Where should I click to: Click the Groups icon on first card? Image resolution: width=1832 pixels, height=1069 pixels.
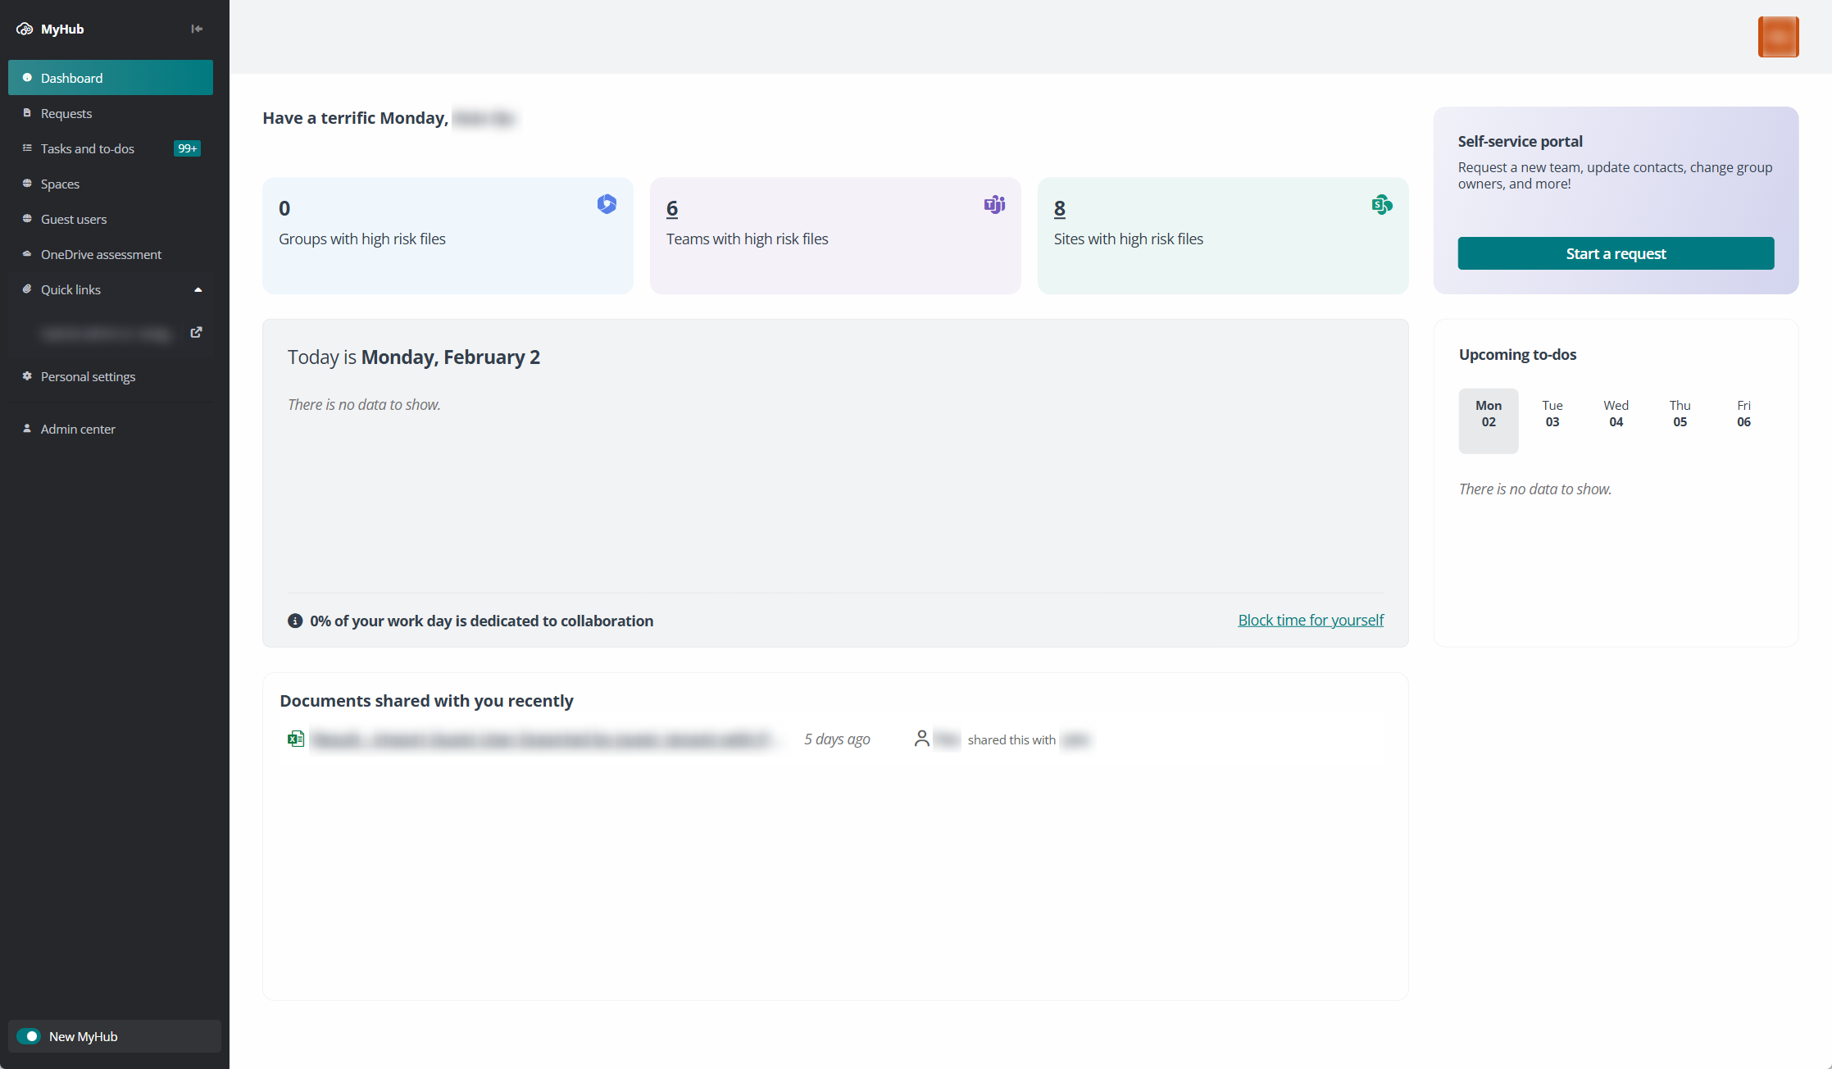[x=607, y=204]
